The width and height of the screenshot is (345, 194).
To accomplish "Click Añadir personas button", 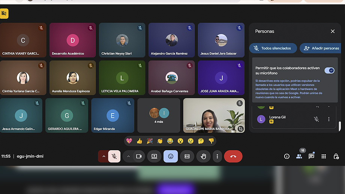I will click(x=321, y=48).
